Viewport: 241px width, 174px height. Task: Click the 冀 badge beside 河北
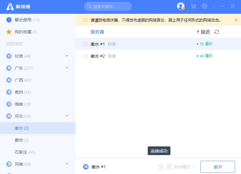9,116
